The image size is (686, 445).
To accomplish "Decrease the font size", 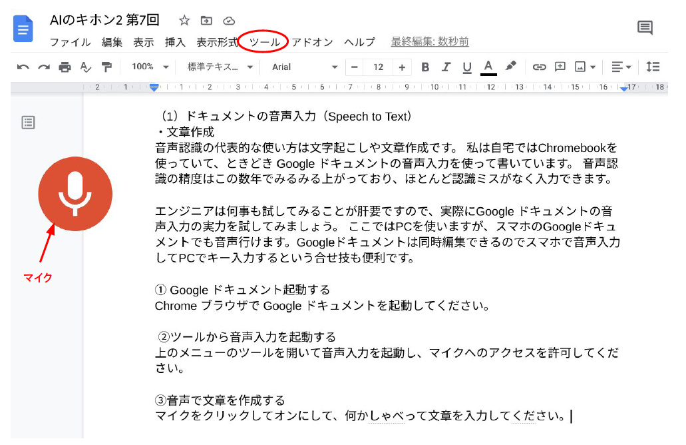I will click(355, 67).
